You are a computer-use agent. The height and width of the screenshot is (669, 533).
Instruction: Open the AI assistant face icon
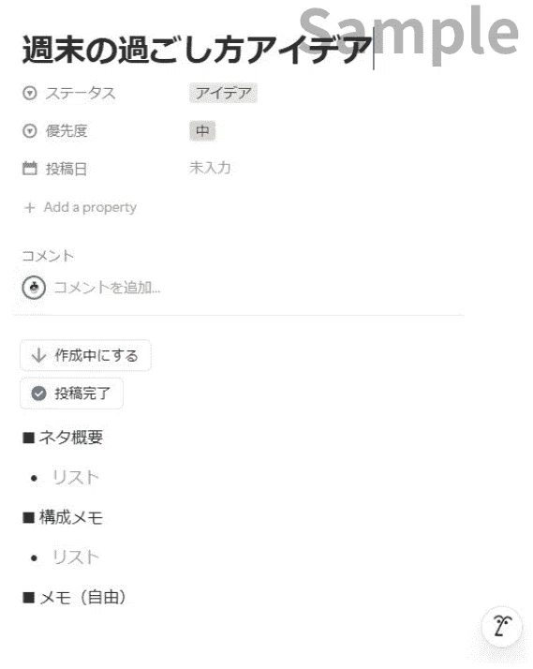[x=502, y=627]
